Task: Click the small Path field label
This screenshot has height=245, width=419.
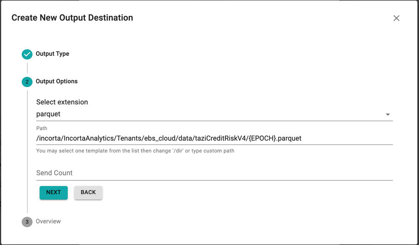Action: pos(42,128)
